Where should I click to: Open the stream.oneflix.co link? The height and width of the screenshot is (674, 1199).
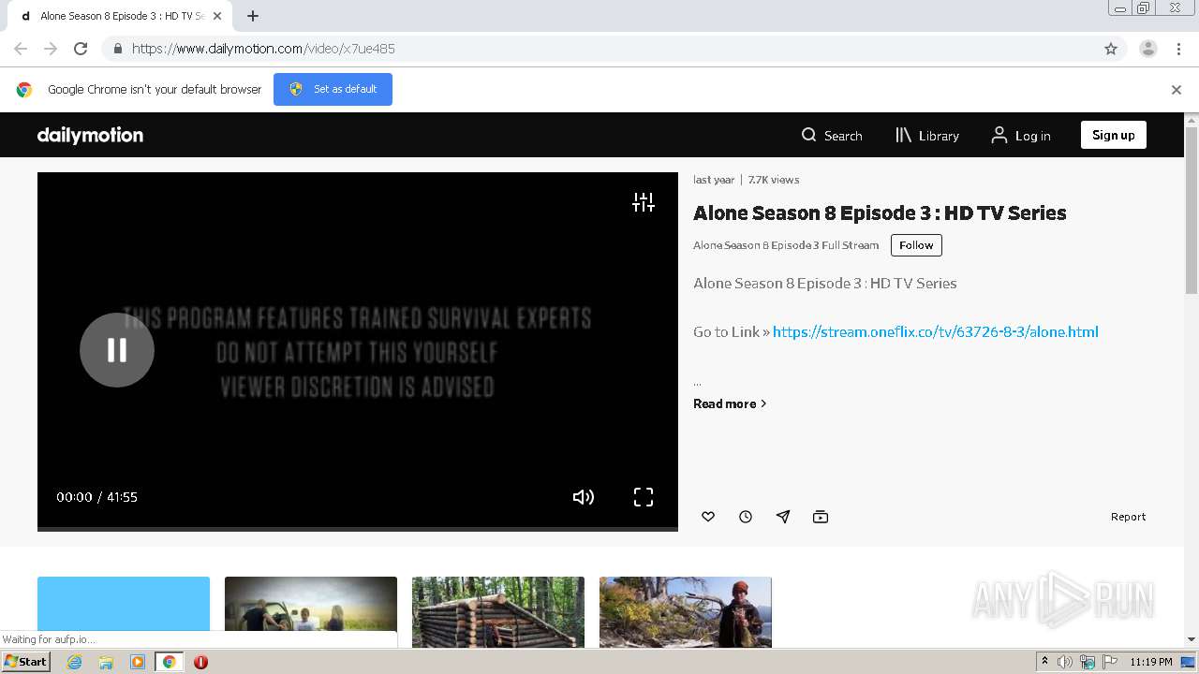(x=936, y=331)
